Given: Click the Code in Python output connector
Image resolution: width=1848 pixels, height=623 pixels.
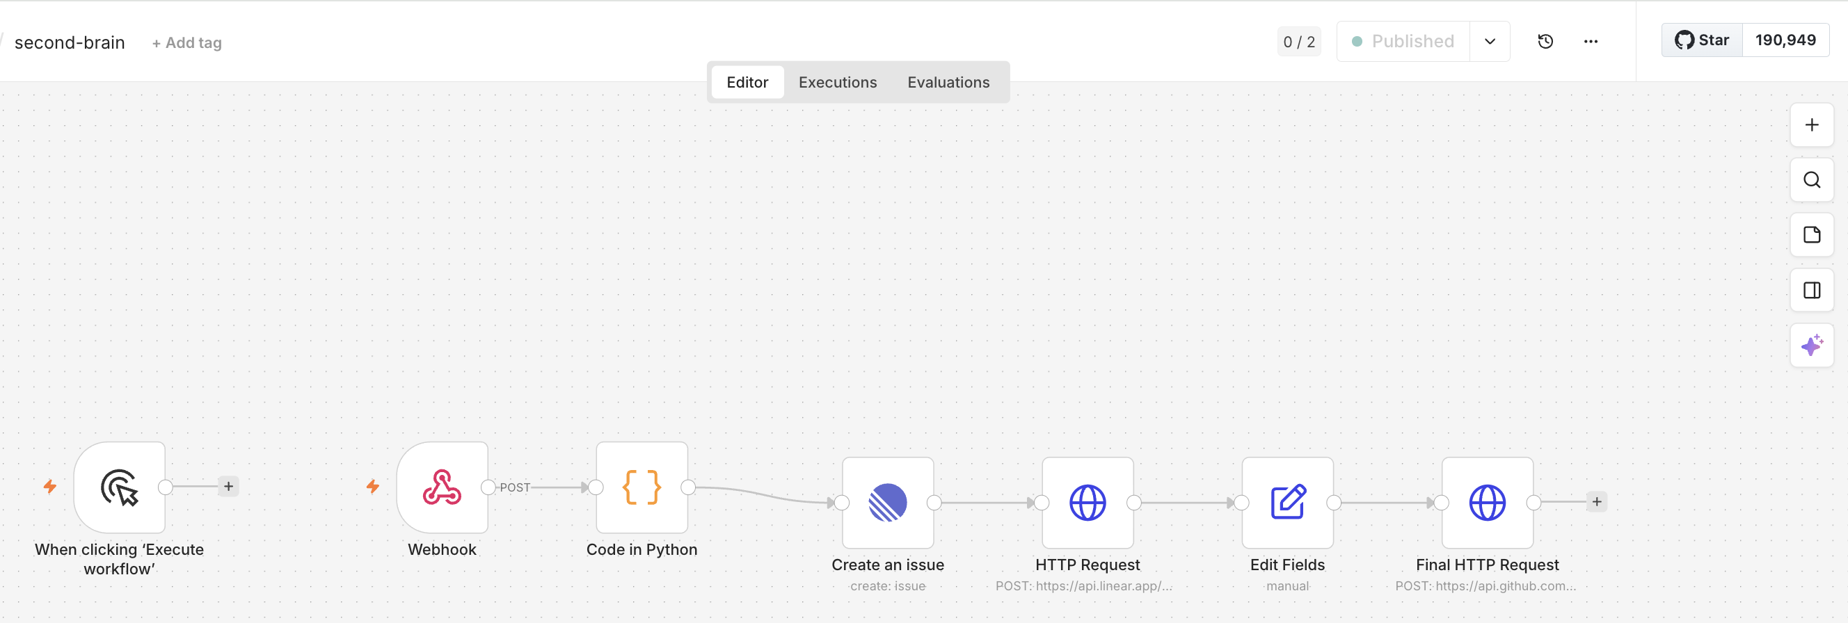Looking at the screenshot, I should coord(688,487).
